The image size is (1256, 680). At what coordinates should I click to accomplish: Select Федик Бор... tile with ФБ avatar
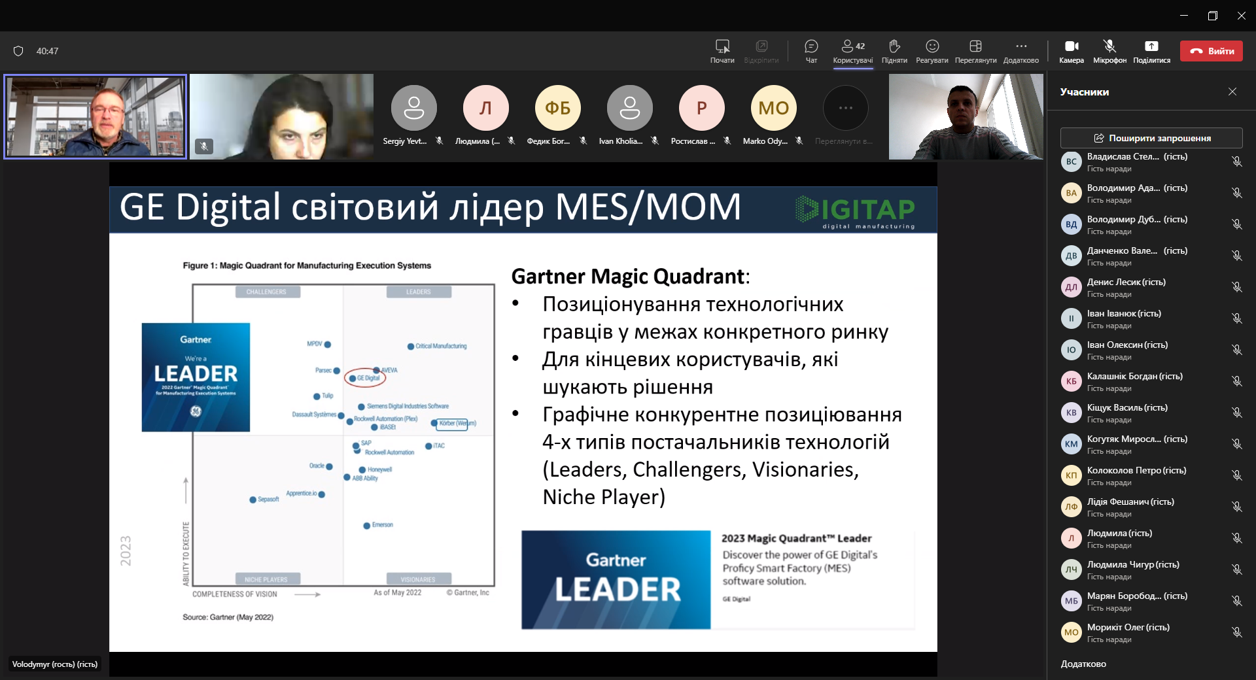(x=557, y=116)
